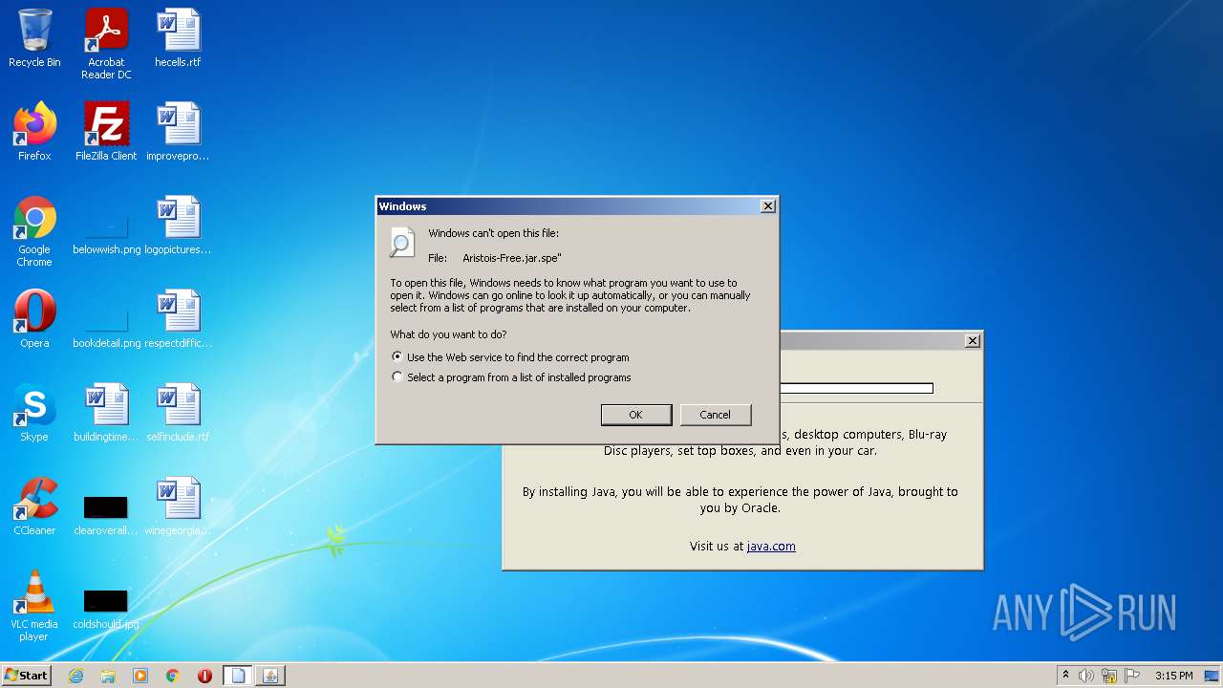Viewport: 1223px width, 688px height.
Task: Select the clearoverall... image file
Action: coord(106,514)
